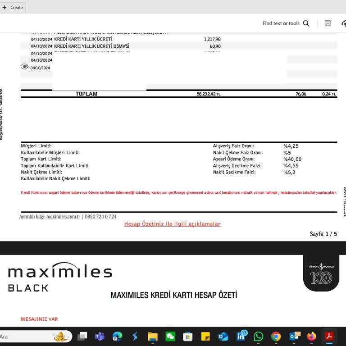Open Sticky Notes from the taskbar
Viewport: 346px width, 346px height.
point(205,337)
